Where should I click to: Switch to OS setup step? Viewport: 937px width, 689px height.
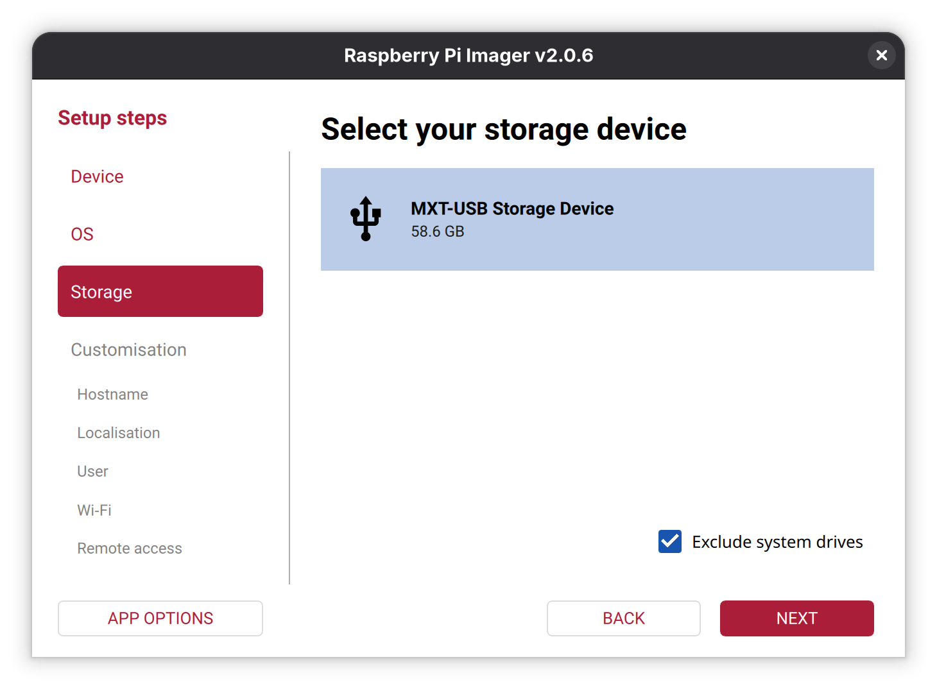click(x=82, y=234)
